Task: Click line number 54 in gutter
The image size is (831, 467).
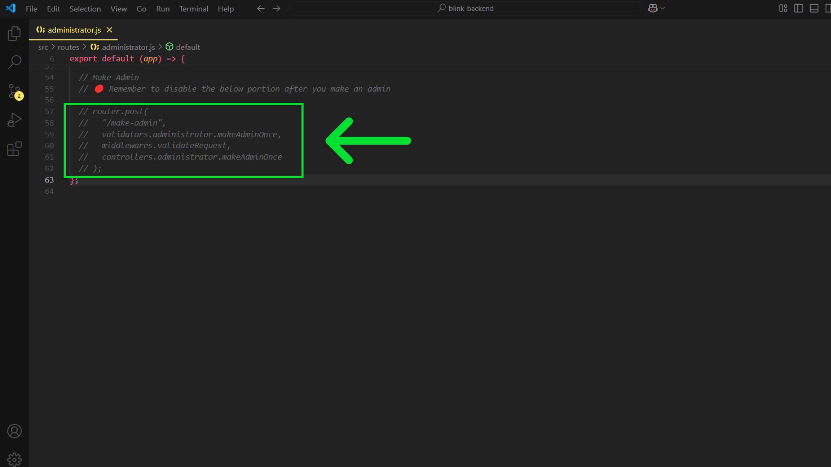Action: [x=49, y=77]
